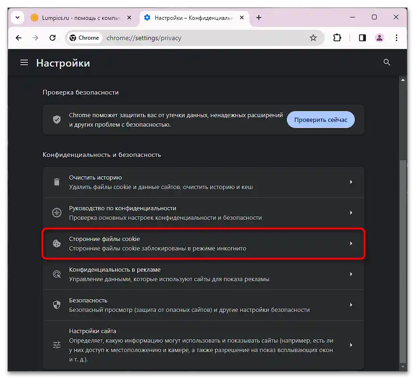Click the extensions puzzle icon
415x379 pixels.
337,38
